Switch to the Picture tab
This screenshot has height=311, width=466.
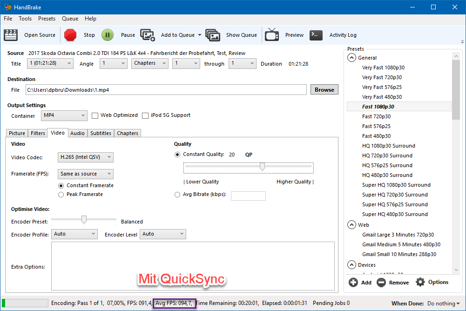(x=17, y=133)
